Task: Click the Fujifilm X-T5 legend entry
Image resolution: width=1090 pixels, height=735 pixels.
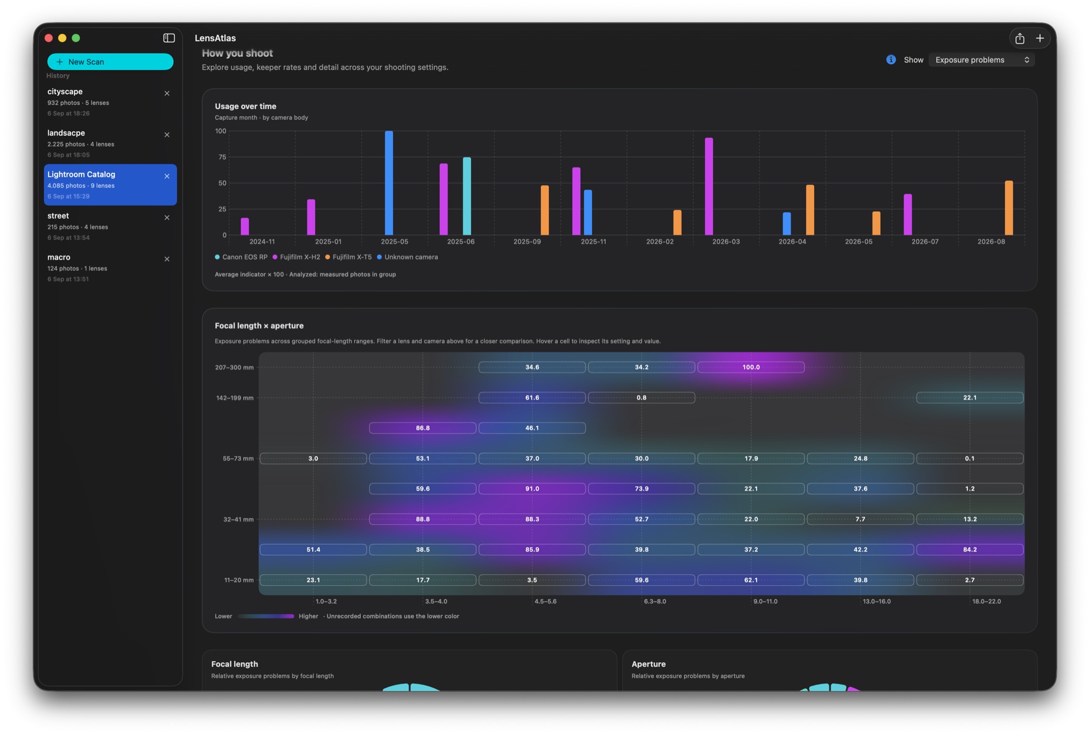Action: point(348,257)
